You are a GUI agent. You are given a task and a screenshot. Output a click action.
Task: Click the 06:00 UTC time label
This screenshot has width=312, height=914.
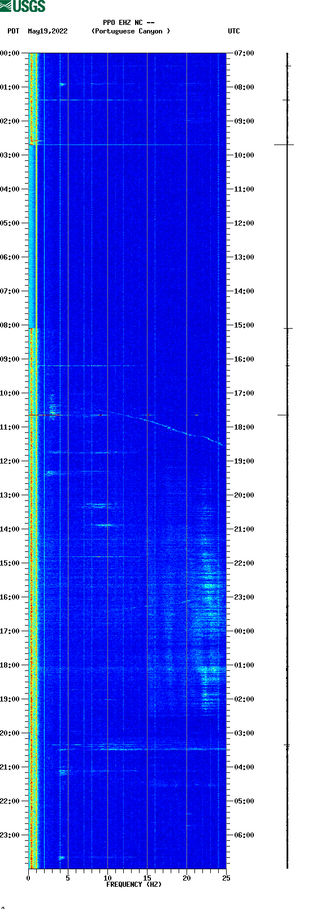244,835
